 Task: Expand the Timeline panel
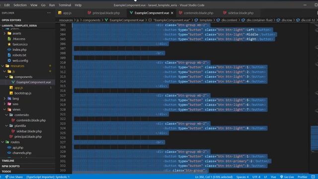coord(8,161)
